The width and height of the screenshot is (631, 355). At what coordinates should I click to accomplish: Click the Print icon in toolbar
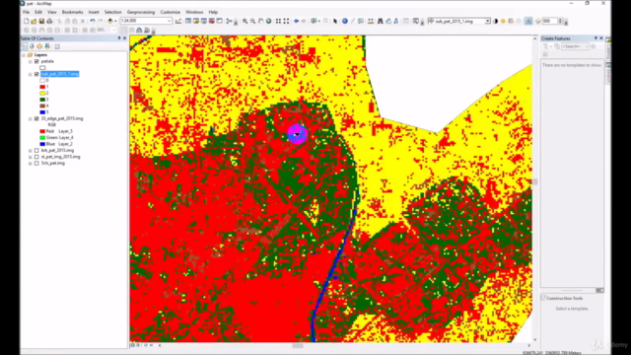tap(49, 21)
